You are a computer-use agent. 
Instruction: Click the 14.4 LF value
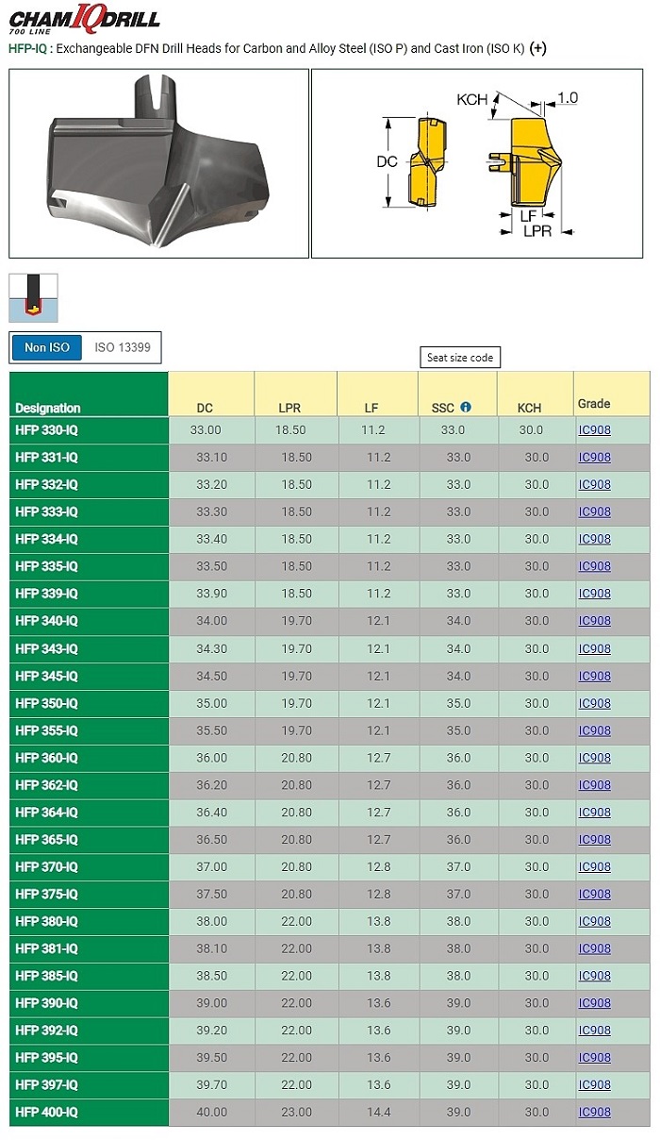coord(379,1113)
